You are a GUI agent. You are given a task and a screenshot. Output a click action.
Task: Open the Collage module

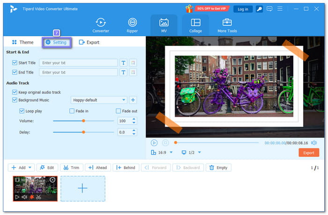tap(195, 25)
